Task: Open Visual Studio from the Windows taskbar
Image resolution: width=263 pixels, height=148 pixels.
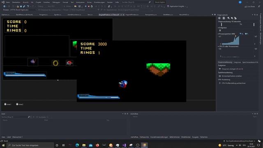Action: [124, 145]
